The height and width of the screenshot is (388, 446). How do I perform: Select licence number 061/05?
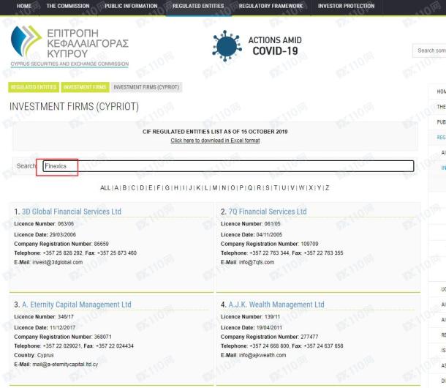[x=272, y=223]
